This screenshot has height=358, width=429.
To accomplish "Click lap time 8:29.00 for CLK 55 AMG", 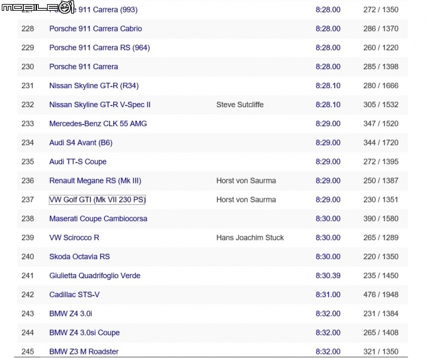I will coord(328,124).
